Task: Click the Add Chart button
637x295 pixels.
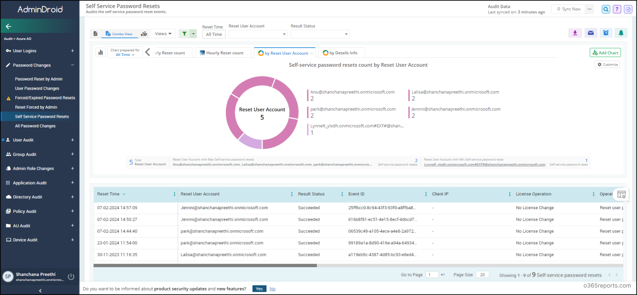Action: pos(605,53)
